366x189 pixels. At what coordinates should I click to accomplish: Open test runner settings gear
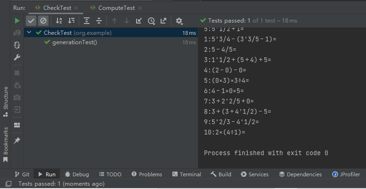coord(179,21)
